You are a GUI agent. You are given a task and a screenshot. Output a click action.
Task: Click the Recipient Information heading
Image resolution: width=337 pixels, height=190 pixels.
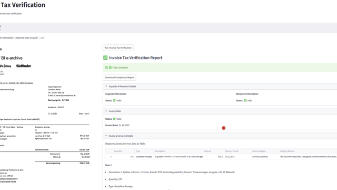click(x=247, y=94)
